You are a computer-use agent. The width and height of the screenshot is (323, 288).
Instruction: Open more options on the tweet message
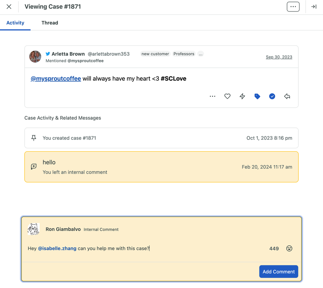212,96
